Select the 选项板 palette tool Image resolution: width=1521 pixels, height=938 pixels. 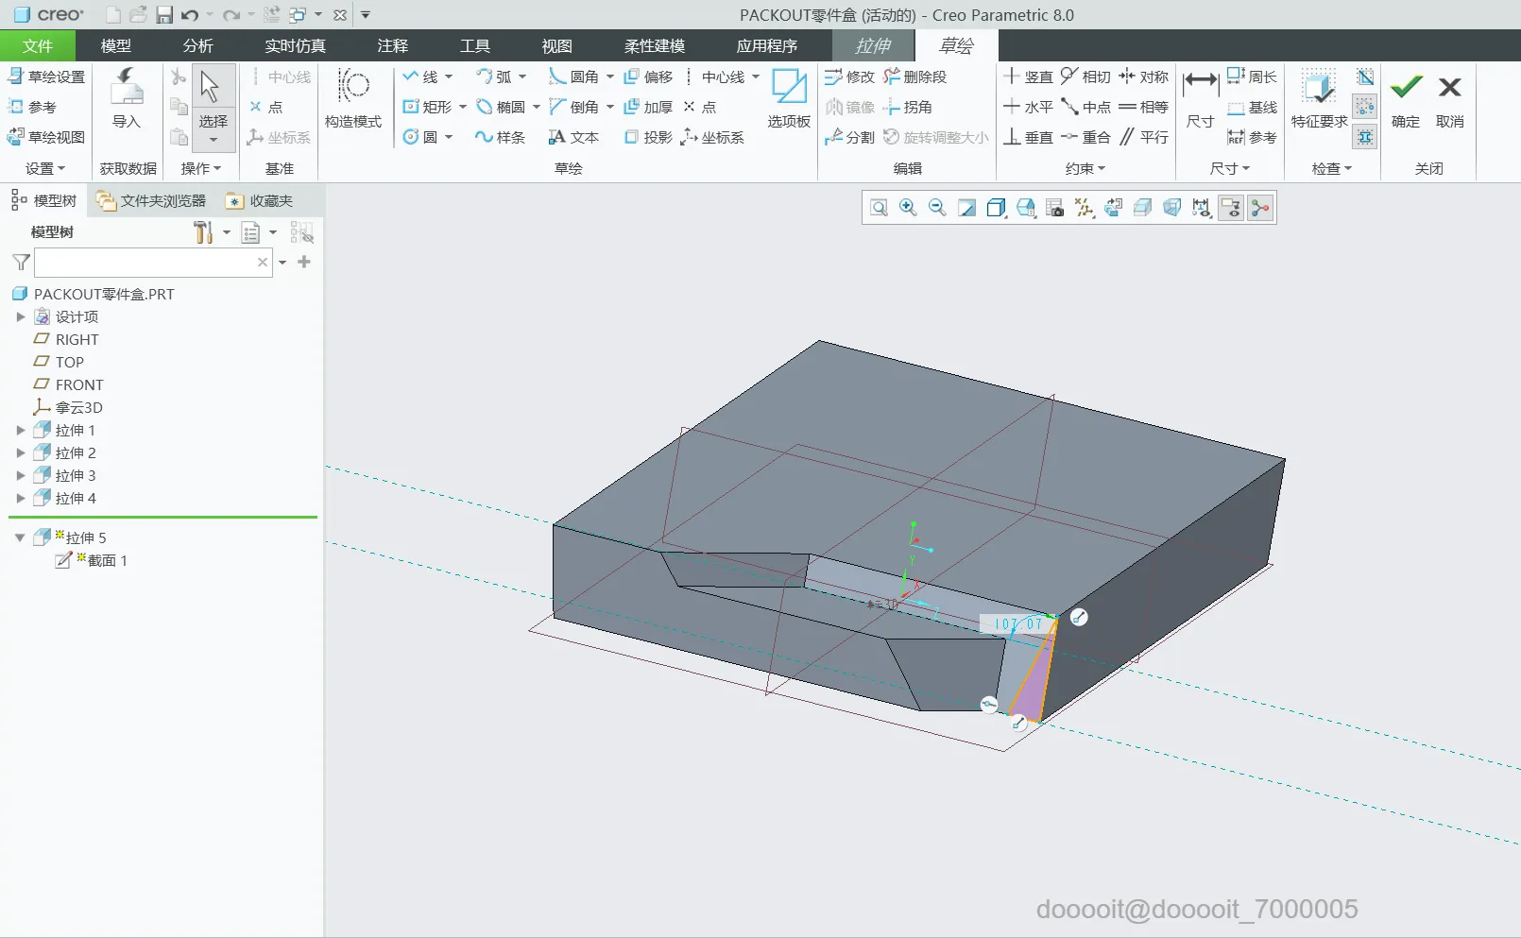click(x=789, y=99)
